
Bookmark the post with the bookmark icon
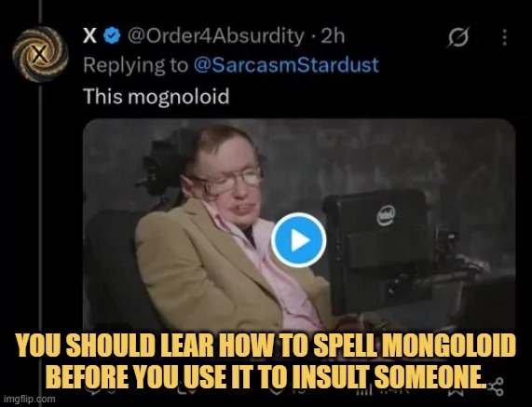click(x=454, y=390)
